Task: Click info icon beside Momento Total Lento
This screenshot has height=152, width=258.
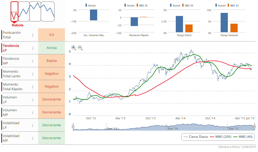Action: click(x=33, y=74)
